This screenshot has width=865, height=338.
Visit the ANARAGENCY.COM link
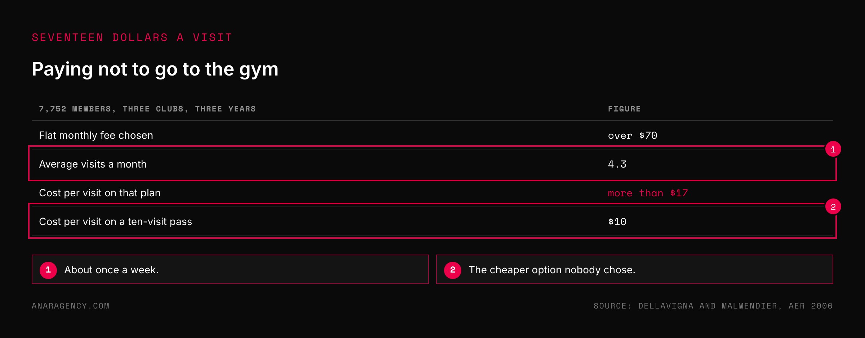coord(71,306)
